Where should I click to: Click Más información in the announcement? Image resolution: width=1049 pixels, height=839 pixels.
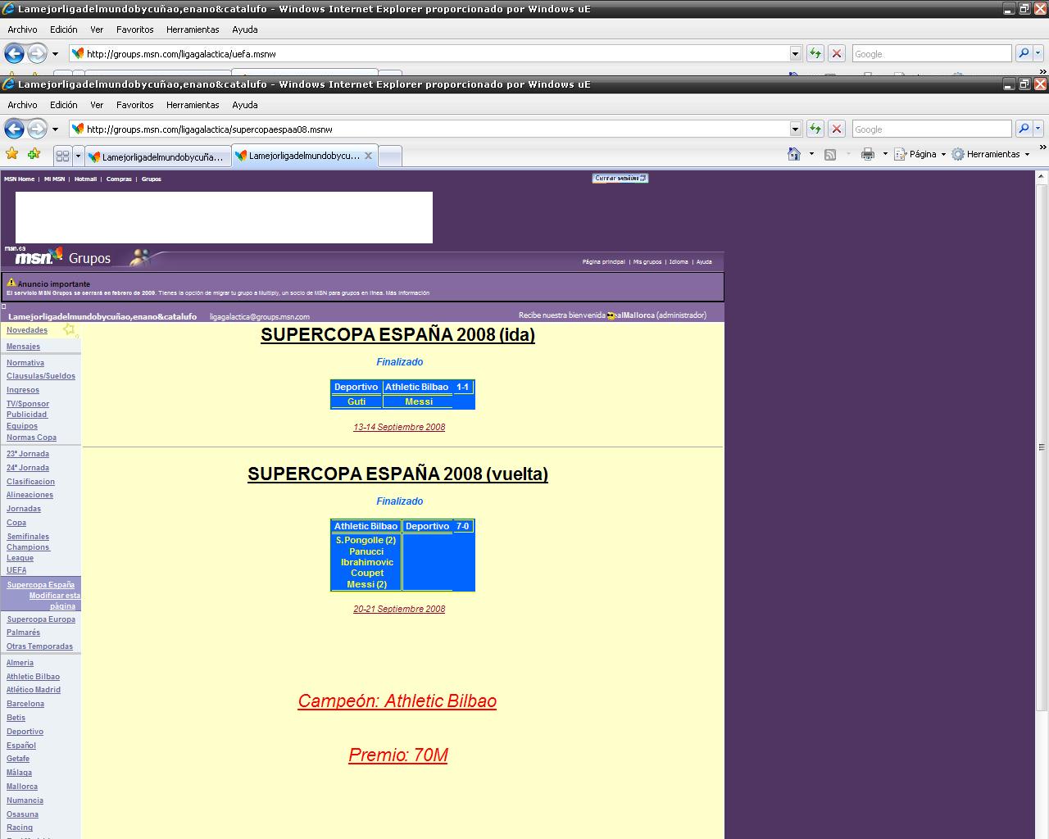tap(407, 293)
